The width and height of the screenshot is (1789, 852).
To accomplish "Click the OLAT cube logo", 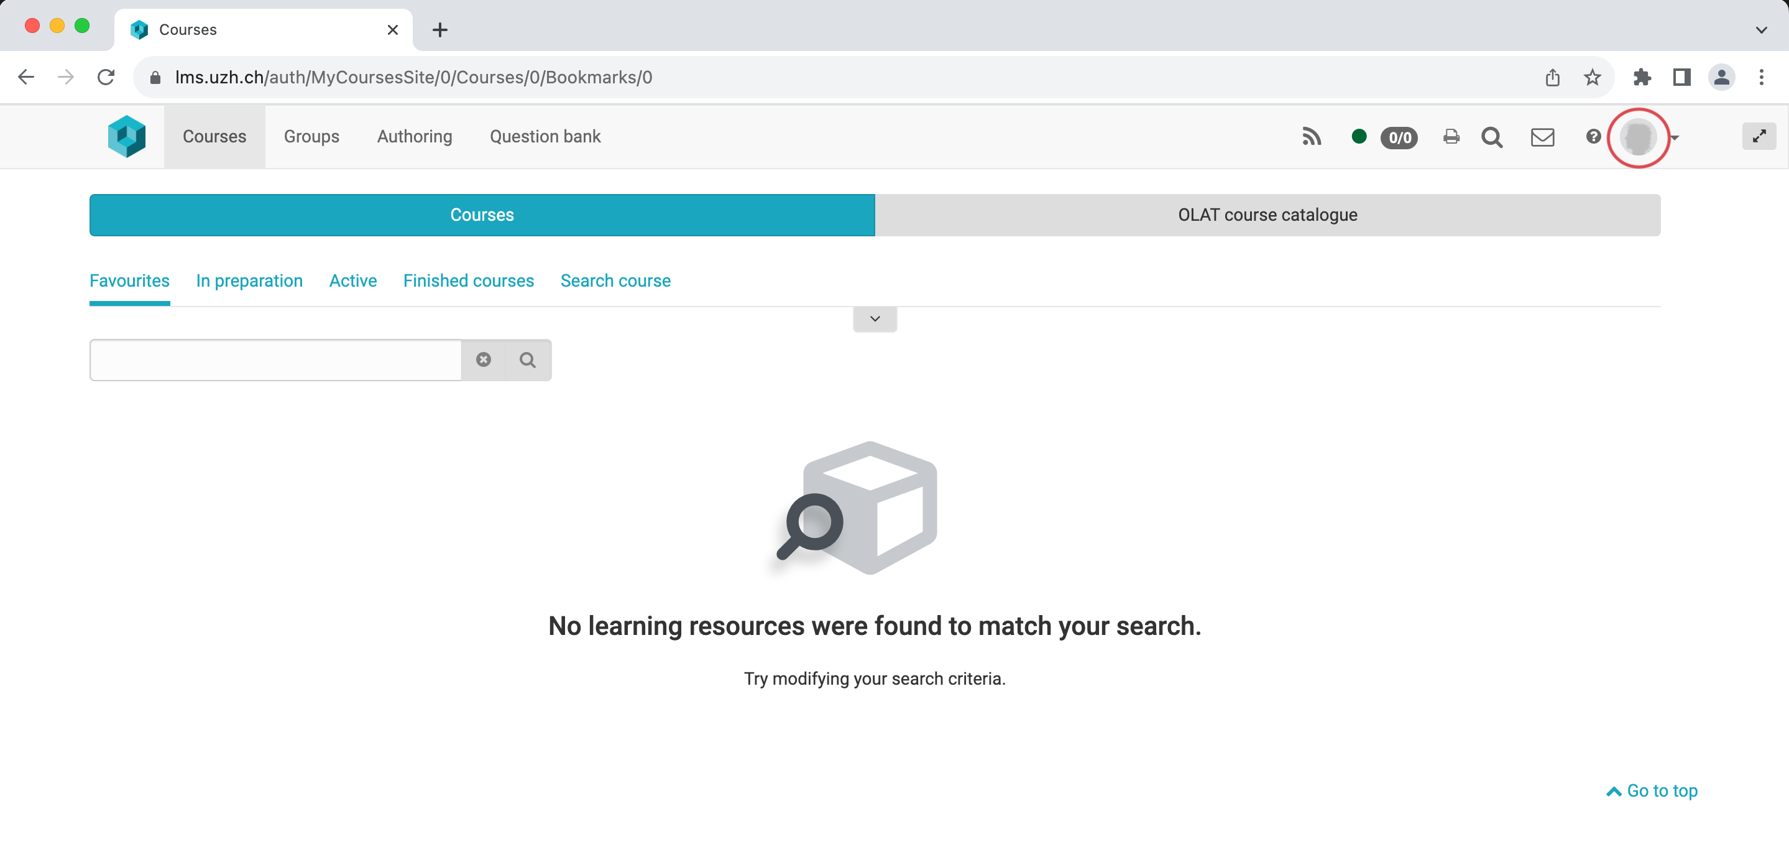I will [x=127, y=136].
